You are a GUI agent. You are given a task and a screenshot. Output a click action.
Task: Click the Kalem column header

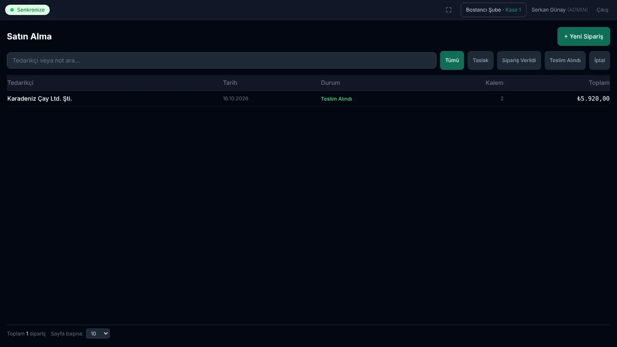[x=494, y=83]
